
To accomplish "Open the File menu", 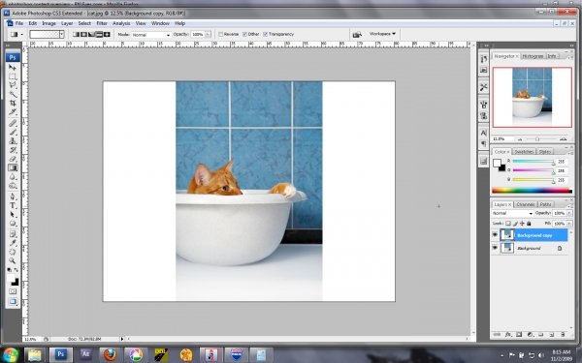I will coord(19,23).
